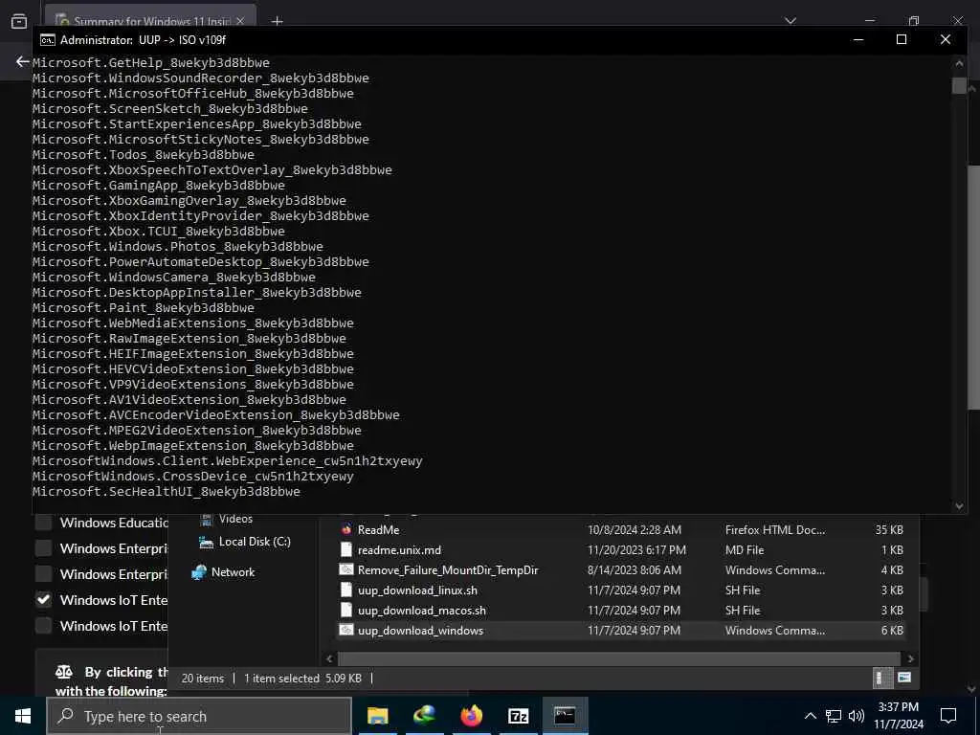Click the uup_download_linux.sh file icon
This screenshot has height=735, width=980.
[346, 590]
